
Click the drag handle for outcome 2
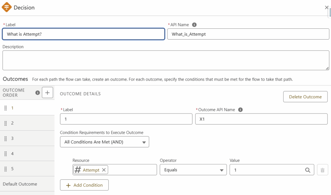pos(5,123)
